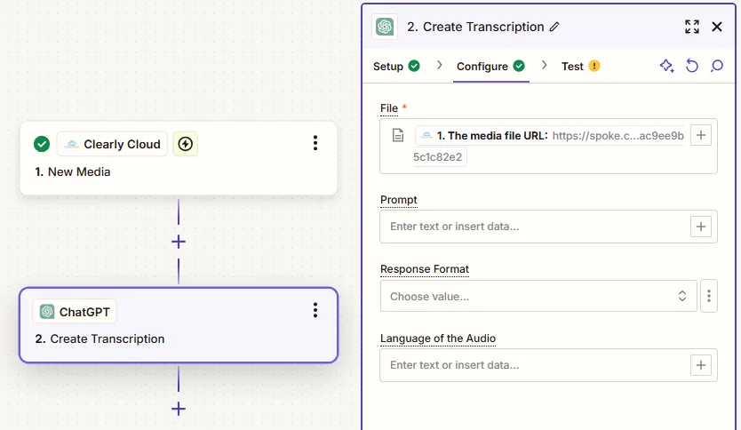The height and width of the screenshot is (430, 741).
Task: Click the ChatGPT logo in panel header
Action: pyautogui.click(x=385, y=27)
